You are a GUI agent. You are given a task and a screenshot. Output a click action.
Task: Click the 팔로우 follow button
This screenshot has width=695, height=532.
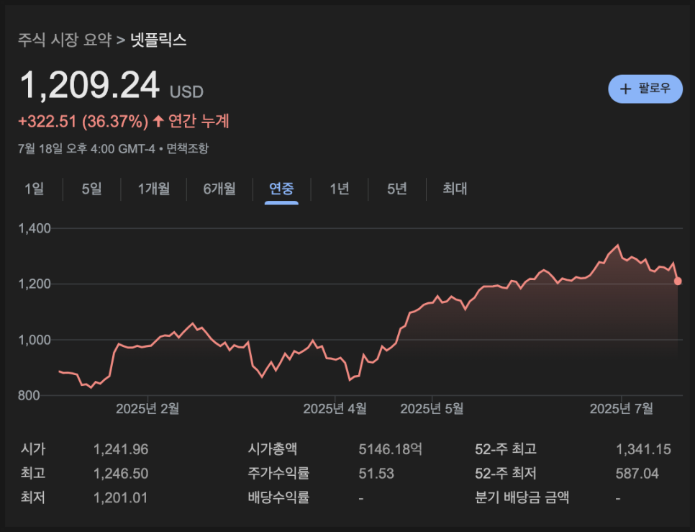click(645, 89)
